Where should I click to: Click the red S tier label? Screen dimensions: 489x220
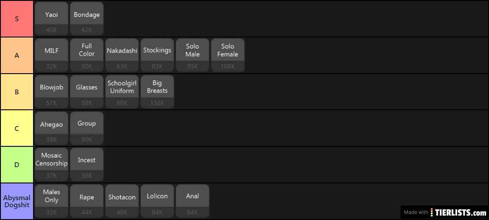coord(17,19)
